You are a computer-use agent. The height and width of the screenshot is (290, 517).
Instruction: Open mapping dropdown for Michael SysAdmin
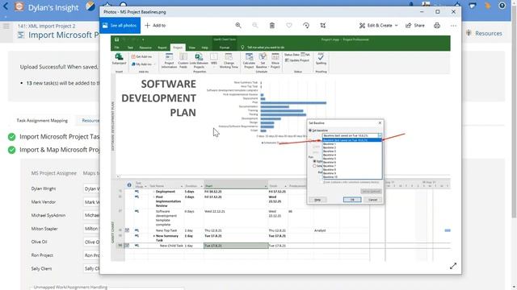click(x=91, y=215)
